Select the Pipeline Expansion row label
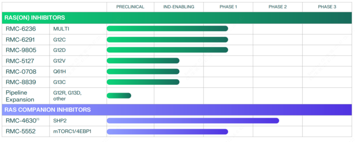The height and width of the screenshot is (142, 355). [x=20, y=96]
